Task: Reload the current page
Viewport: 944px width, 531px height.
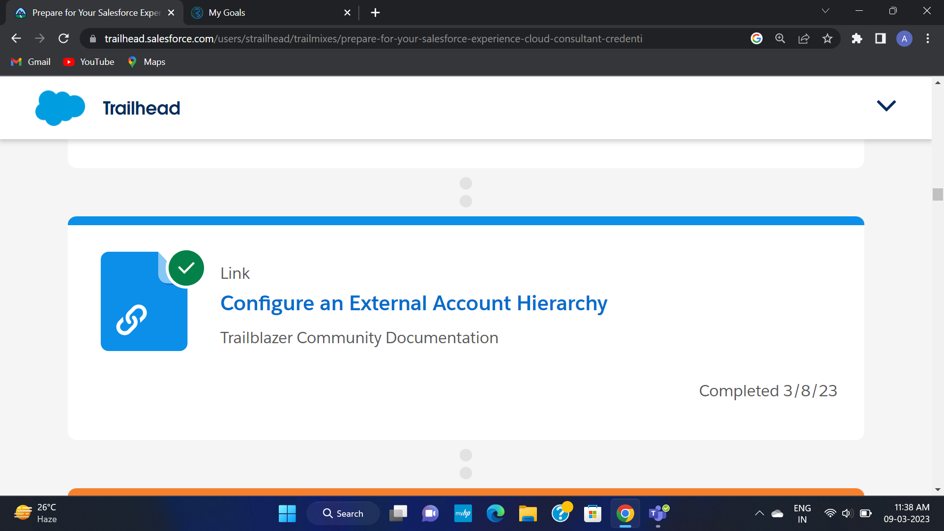Action: coord(63,38)
